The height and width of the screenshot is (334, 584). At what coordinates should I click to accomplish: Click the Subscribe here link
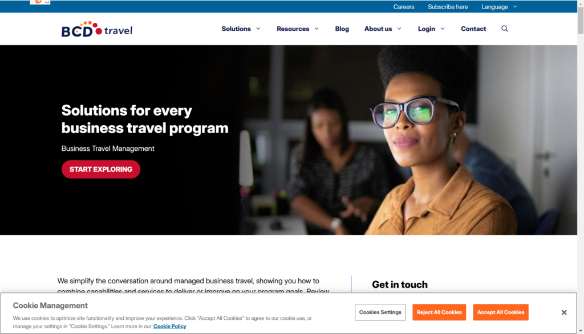448,7
